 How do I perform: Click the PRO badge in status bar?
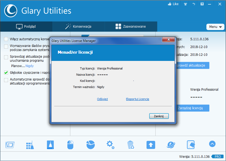(217, 156)
